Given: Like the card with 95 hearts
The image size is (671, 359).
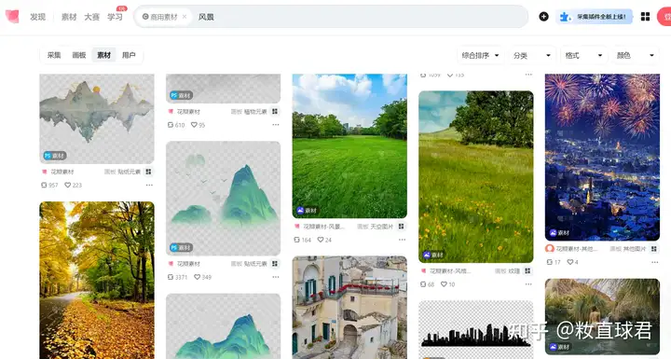Looking at the screenshot, I should [194, 125].
